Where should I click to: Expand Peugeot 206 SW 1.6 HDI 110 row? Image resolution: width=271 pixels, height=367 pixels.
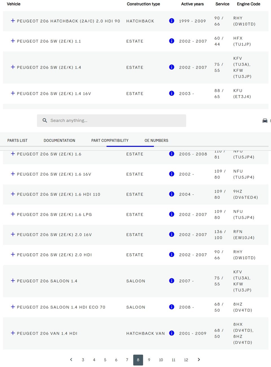click(x=13, y=194)
